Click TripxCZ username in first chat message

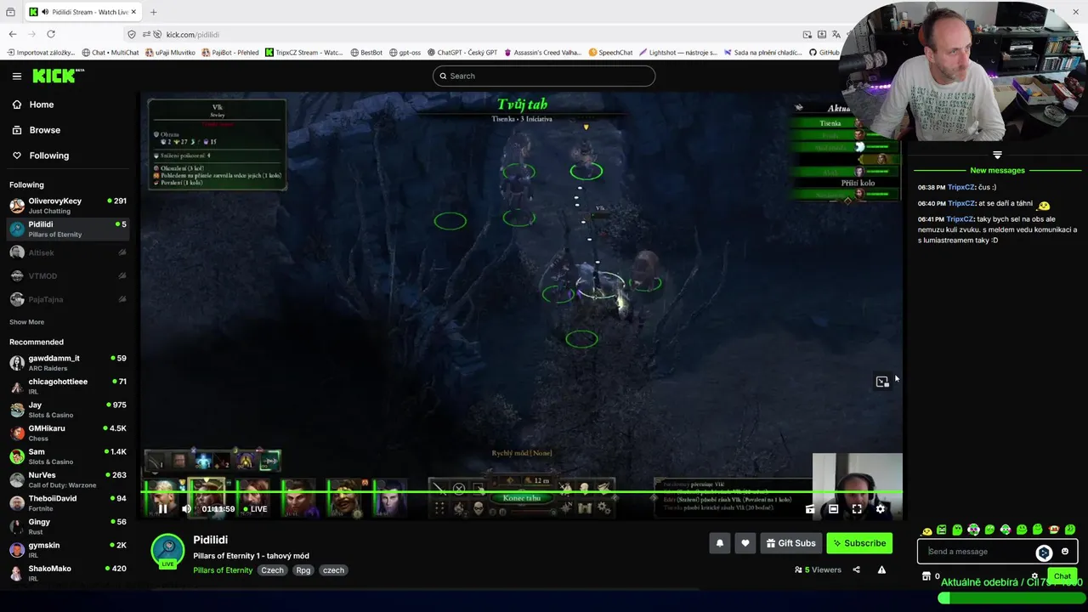[x=960, y=187]
